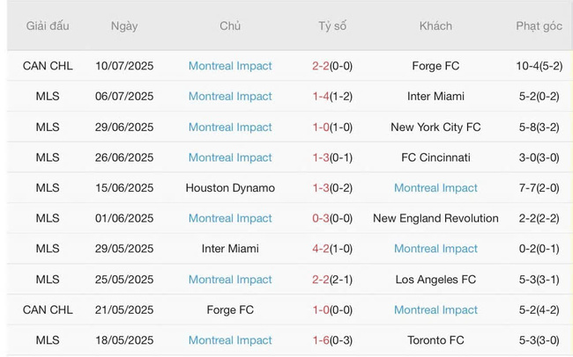
Task: Click Montreal Impact link facing Toronto FC
Action: point(230,340)
